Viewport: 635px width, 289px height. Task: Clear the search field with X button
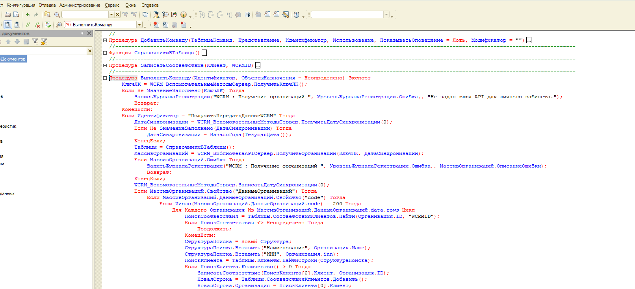click(117, 15)
